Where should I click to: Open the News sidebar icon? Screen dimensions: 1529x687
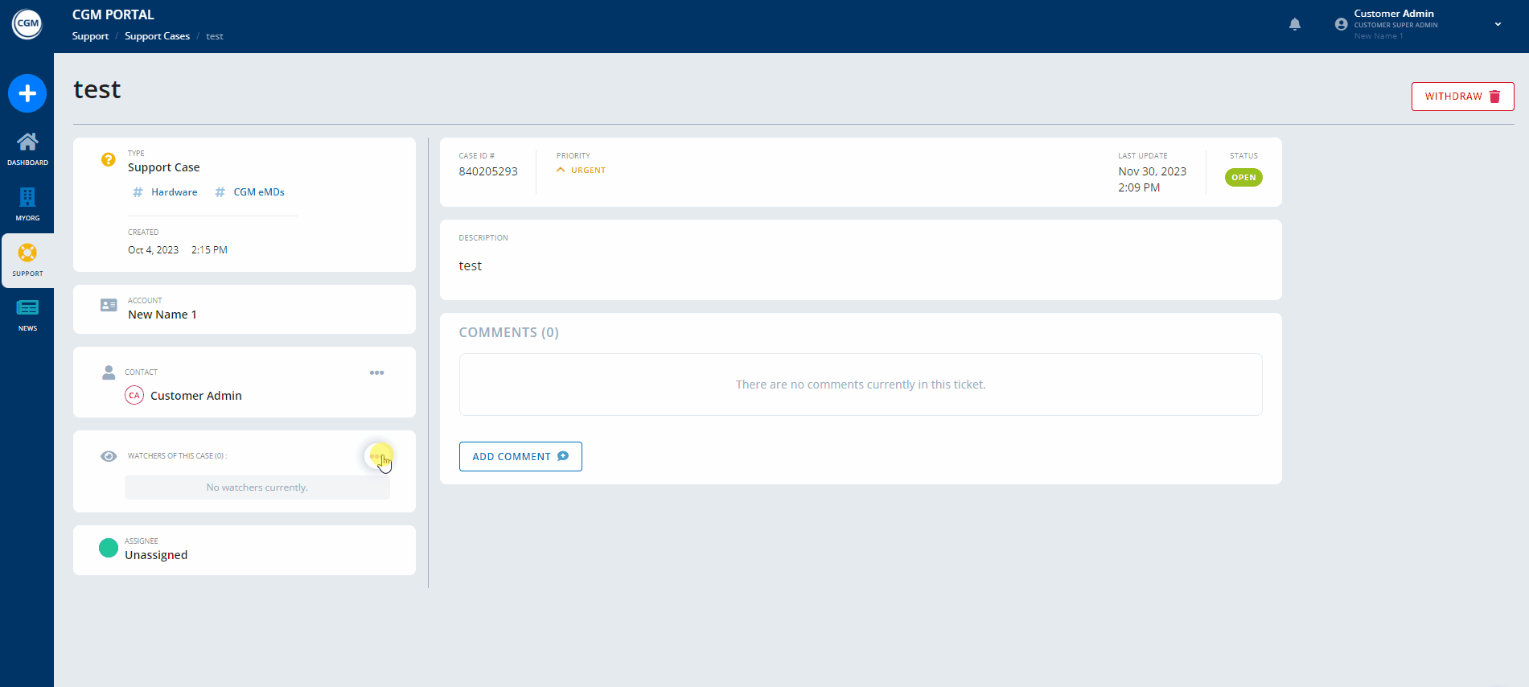(27, 308)
